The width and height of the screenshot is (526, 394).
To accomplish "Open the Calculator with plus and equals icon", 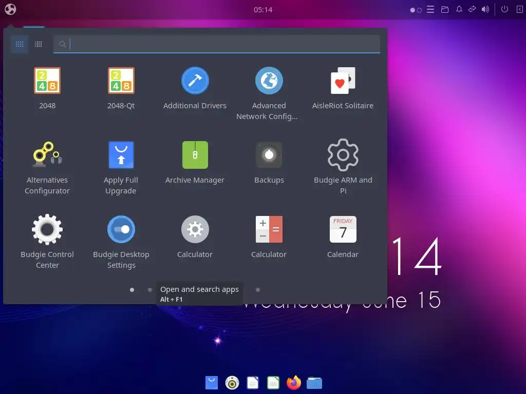I will tap(269, 237).
